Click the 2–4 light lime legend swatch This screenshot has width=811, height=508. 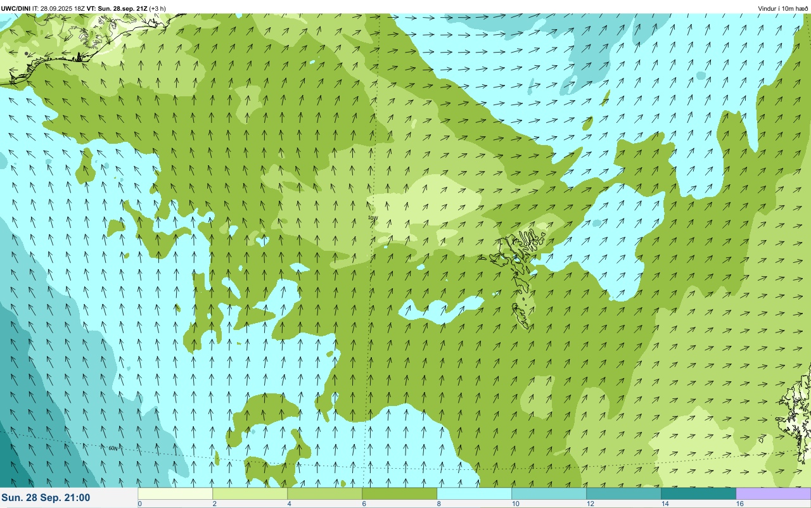coord(250,493)
